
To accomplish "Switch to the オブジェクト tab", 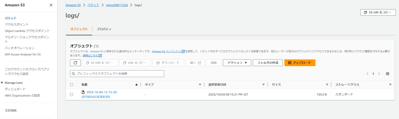I will click(x=79, y=29).
